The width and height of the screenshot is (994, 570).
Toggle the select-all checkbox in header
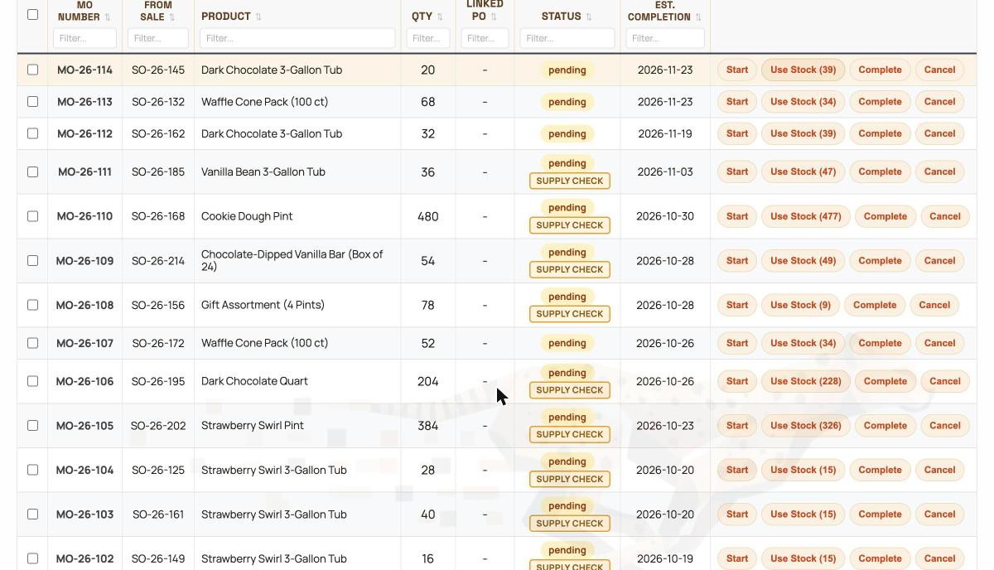tap(32, 14)
